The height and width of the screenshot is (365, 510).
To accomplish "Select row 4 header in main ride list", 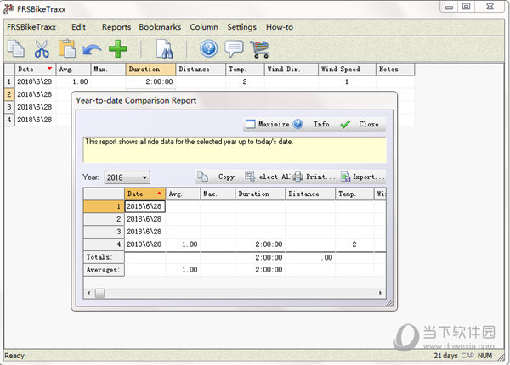I will point(9,120).
